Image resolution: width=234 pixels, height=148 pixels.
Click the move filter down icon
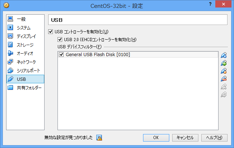point(224,95)
